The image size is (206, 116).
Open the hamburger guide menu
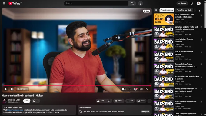pos(4,3)
